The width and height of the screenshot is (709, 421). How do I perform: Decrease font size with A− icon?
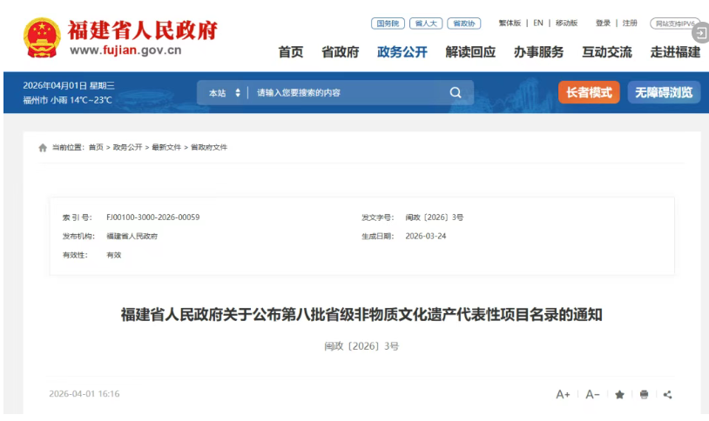click(x=592, y=394)
